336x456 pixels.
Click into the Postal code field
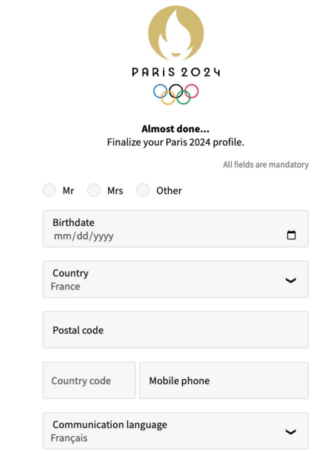(175, 330)
